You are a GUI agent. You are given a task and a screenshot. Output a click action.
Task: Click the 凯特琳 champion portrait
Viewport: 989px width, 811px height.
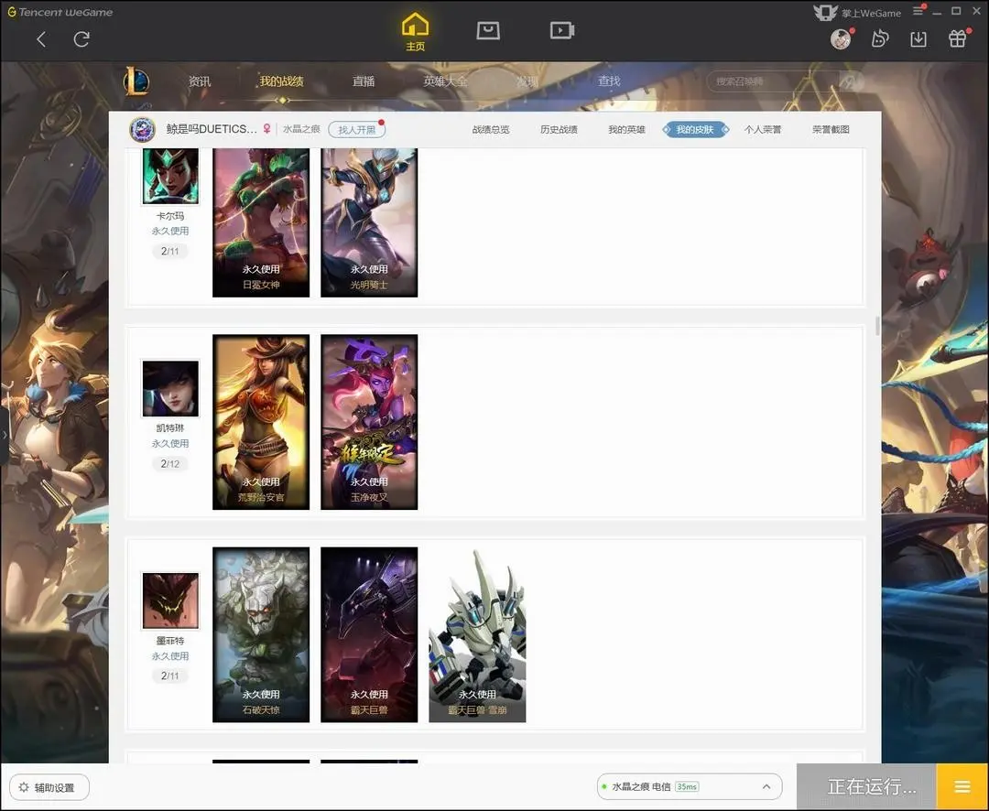[170, 388]
